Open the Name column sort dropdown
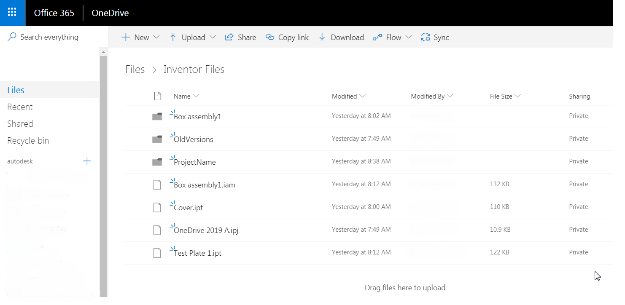Image resolution: width=625 pixels, height=305 pixels. [186, 96]
